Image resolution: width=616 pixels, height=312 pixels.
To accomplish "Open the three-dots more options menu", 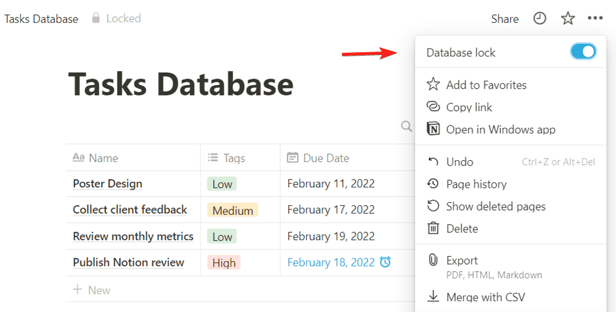I will [595, 19].
